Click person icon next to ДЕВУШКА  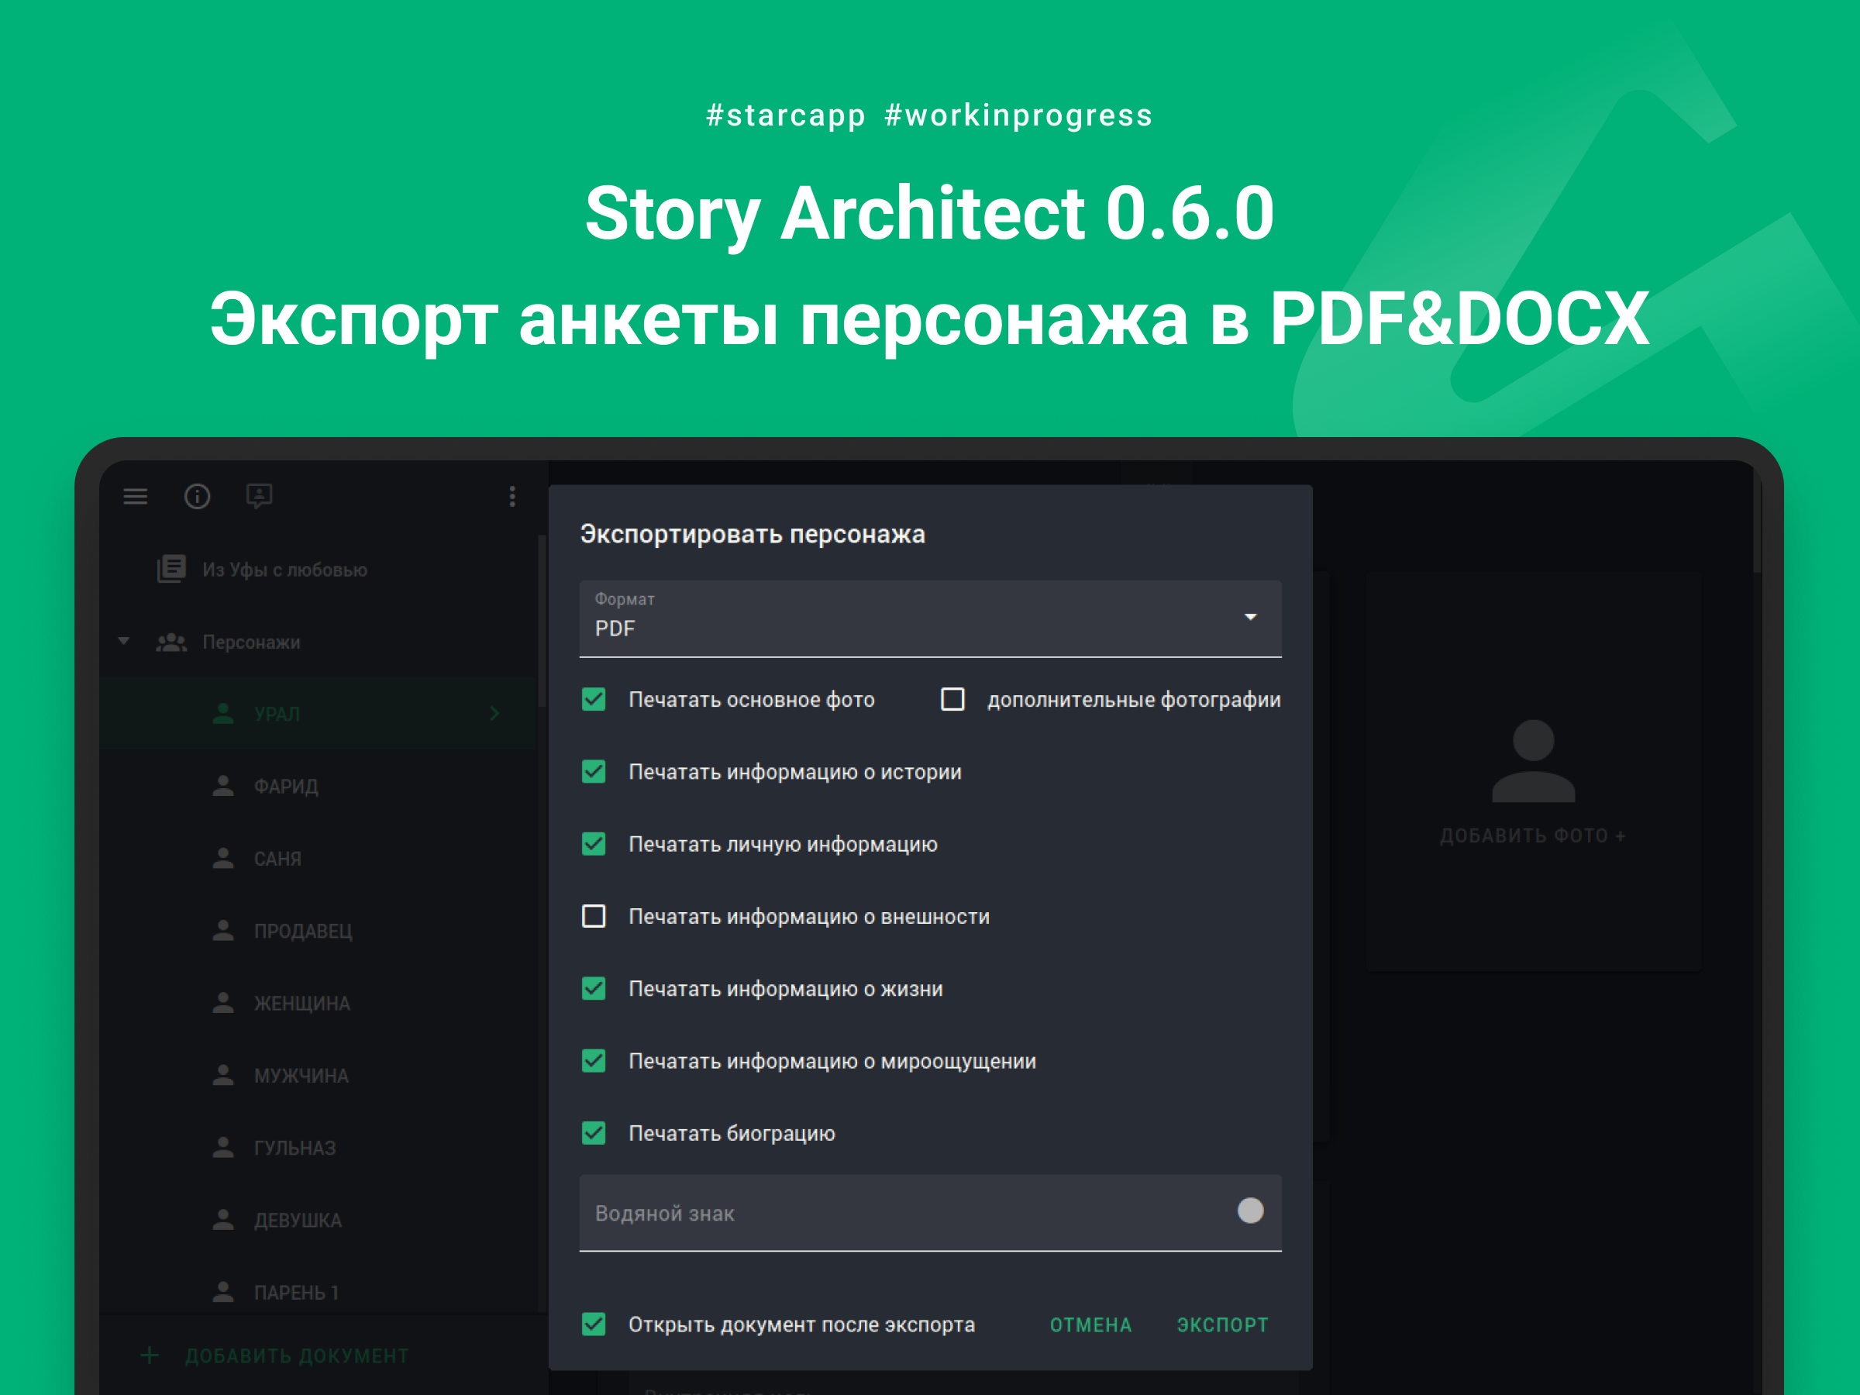(223, 1220)
